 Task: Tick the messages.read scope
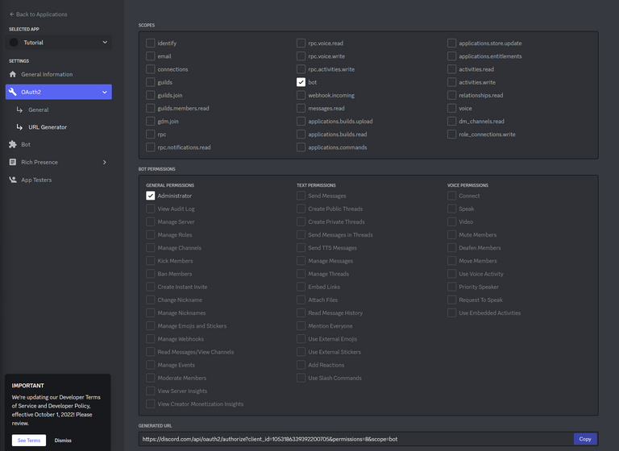tap(301, 108)
